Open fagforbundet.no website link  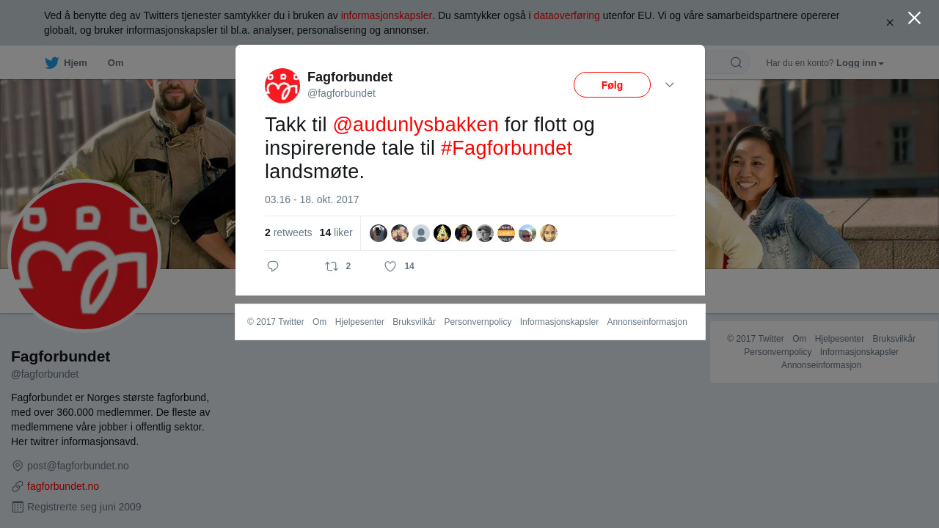63,486
